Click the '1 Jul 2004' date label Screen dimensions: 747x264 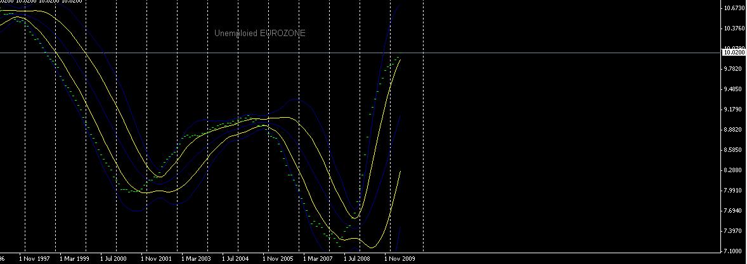coord(235,259)
